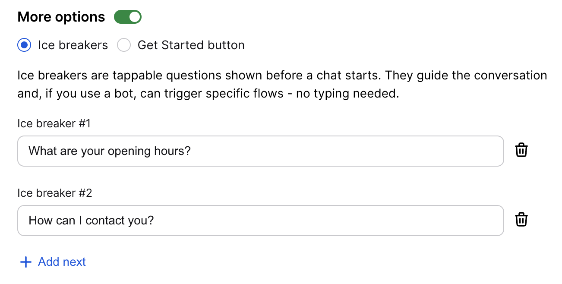Click the plus icon beside Add next
Image resolution: width=562 pixels, height=284 pixels.
26,262
